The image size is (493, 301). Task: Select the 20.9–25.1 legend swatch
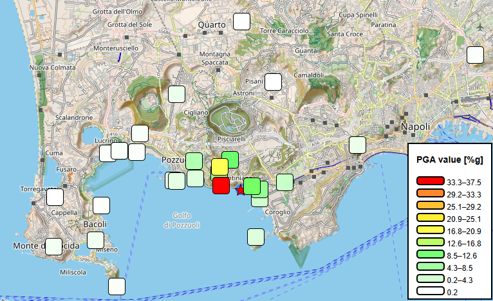tap(431, 217)
